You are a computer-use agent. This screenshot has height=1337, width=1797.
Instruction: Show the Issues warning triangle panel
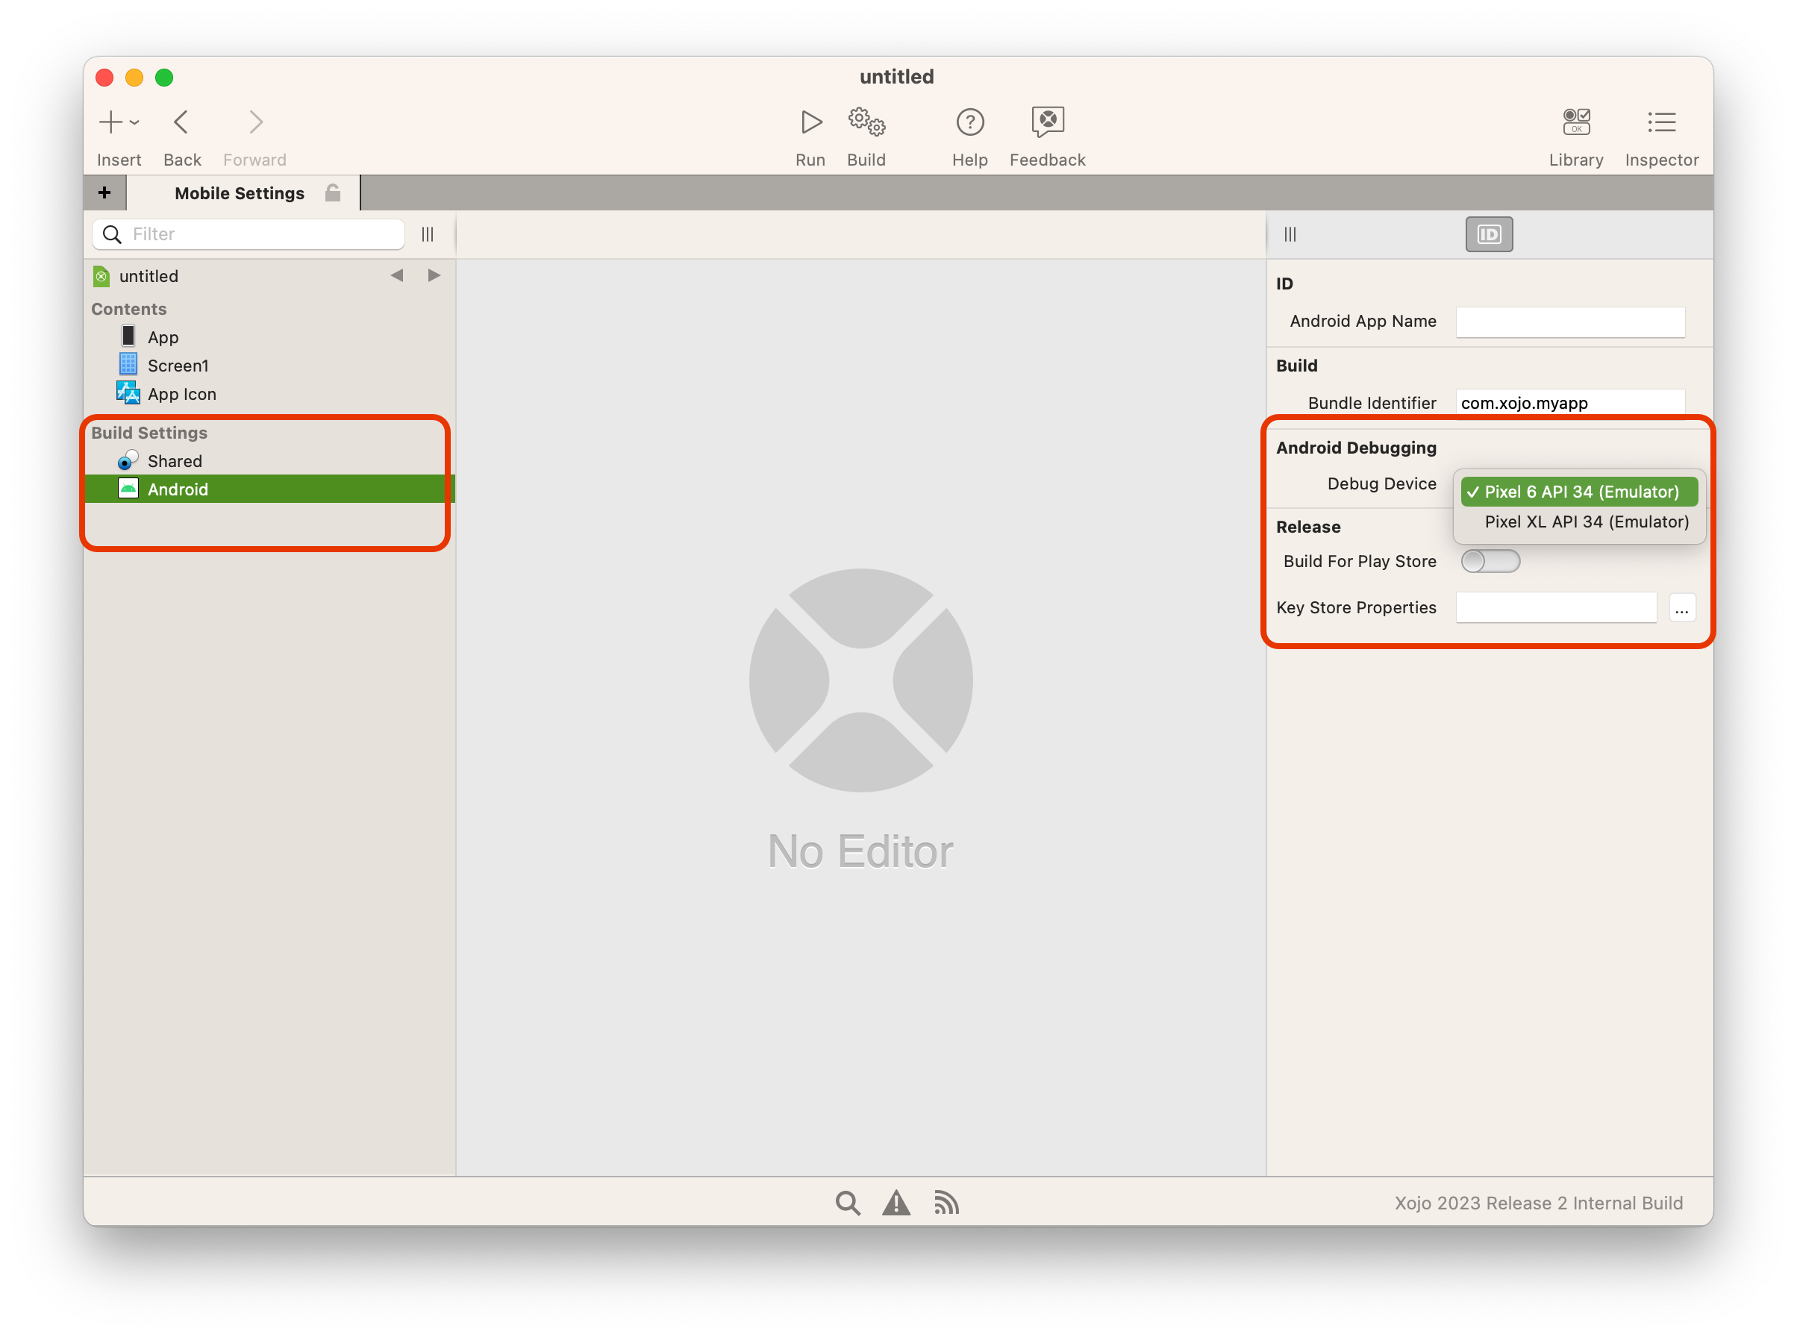click(896, 1203)
